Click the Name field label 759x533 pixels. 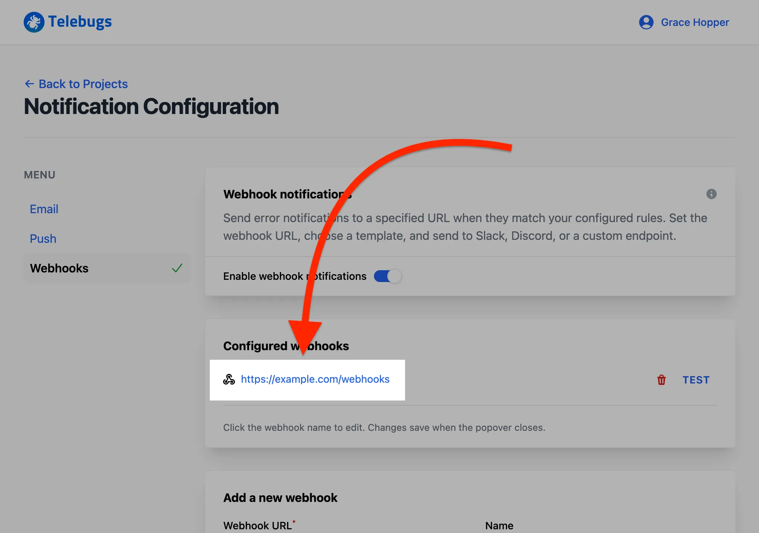(x=499, y=526)
